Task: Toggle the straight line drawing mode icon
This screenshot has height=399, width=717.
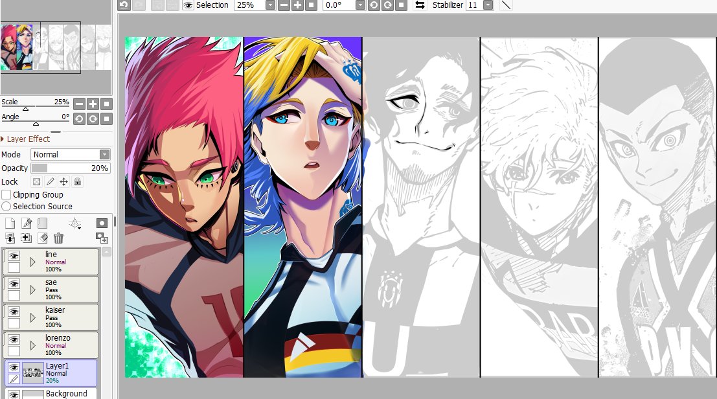Action: click(506, 5)
